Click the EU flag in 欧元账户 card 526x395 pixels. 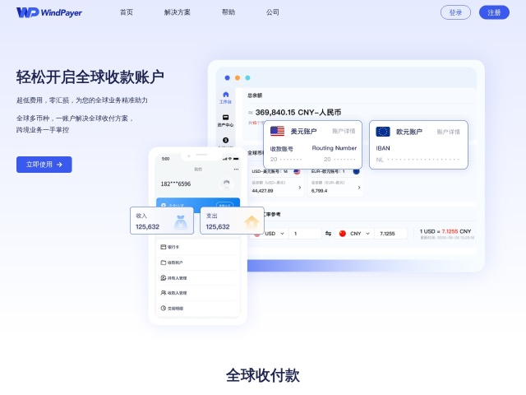click(383, 132)
